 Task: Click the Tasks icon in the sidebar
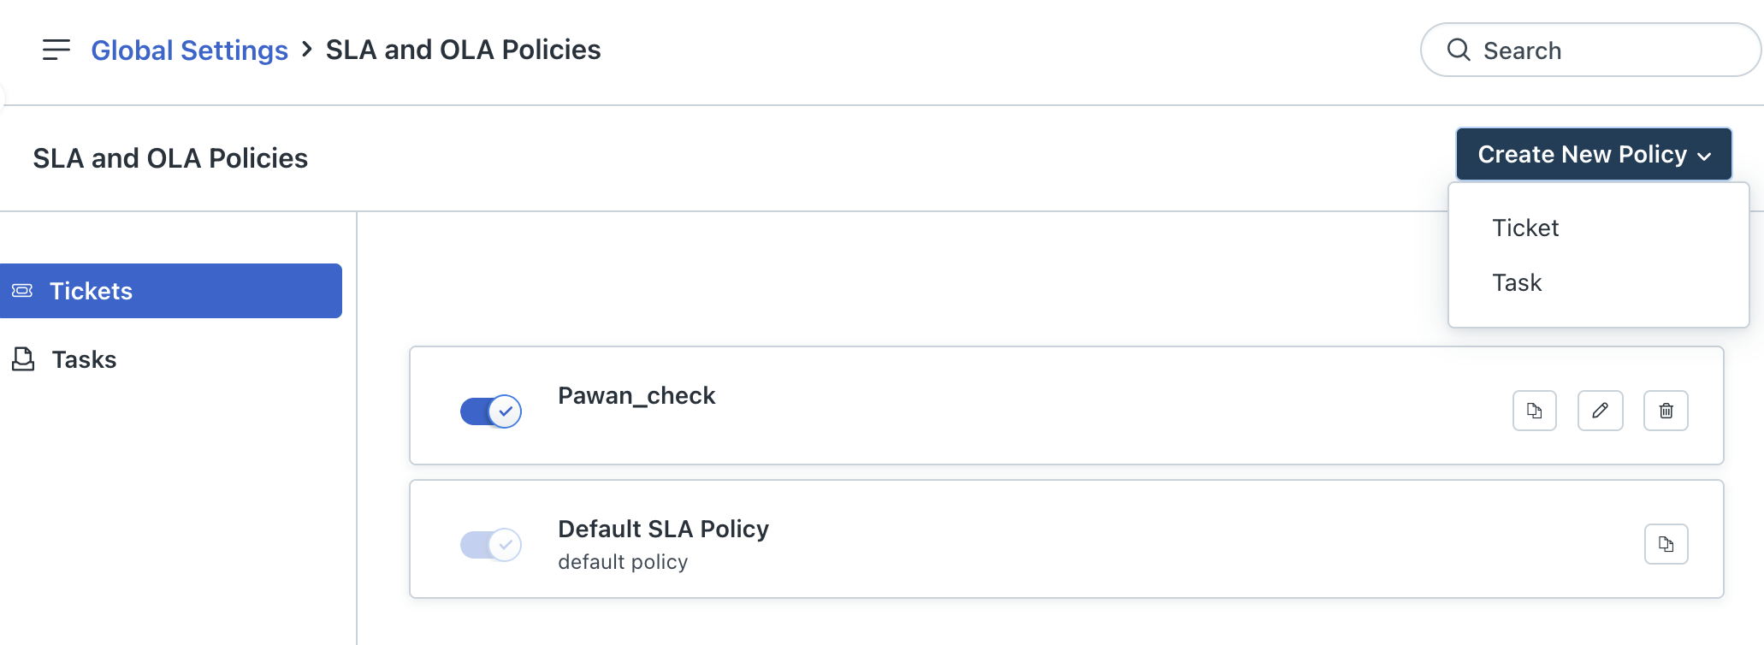click(x=23, y=359)
